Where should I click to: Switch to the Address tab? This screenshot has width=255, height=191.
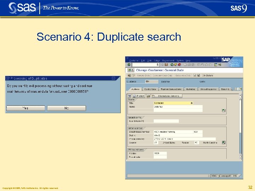(x=135, y=89)
